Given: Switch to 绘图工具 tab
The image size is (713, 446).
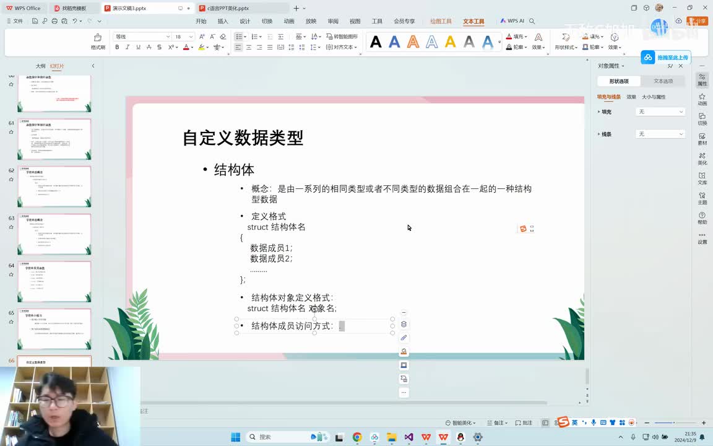Looking at the screenshot, I should coord(441,22).
